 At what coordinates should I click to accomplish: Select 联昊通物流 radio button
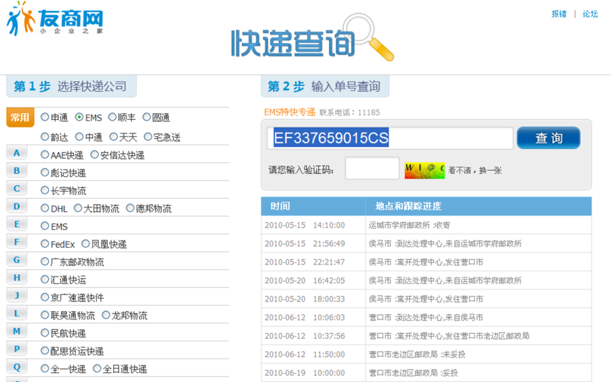click(45, 315)
